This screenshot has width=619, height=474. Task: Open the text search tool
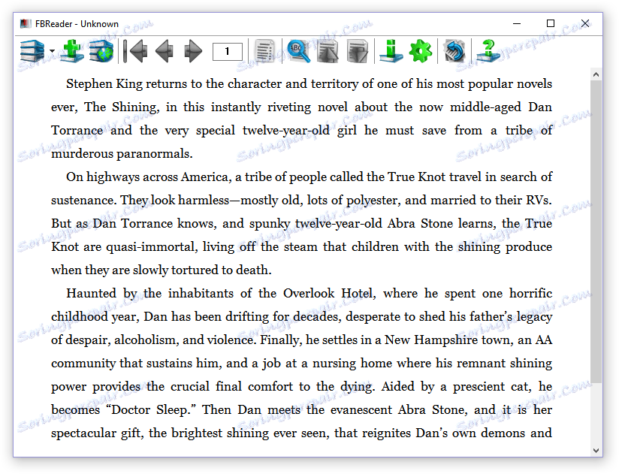299,51
